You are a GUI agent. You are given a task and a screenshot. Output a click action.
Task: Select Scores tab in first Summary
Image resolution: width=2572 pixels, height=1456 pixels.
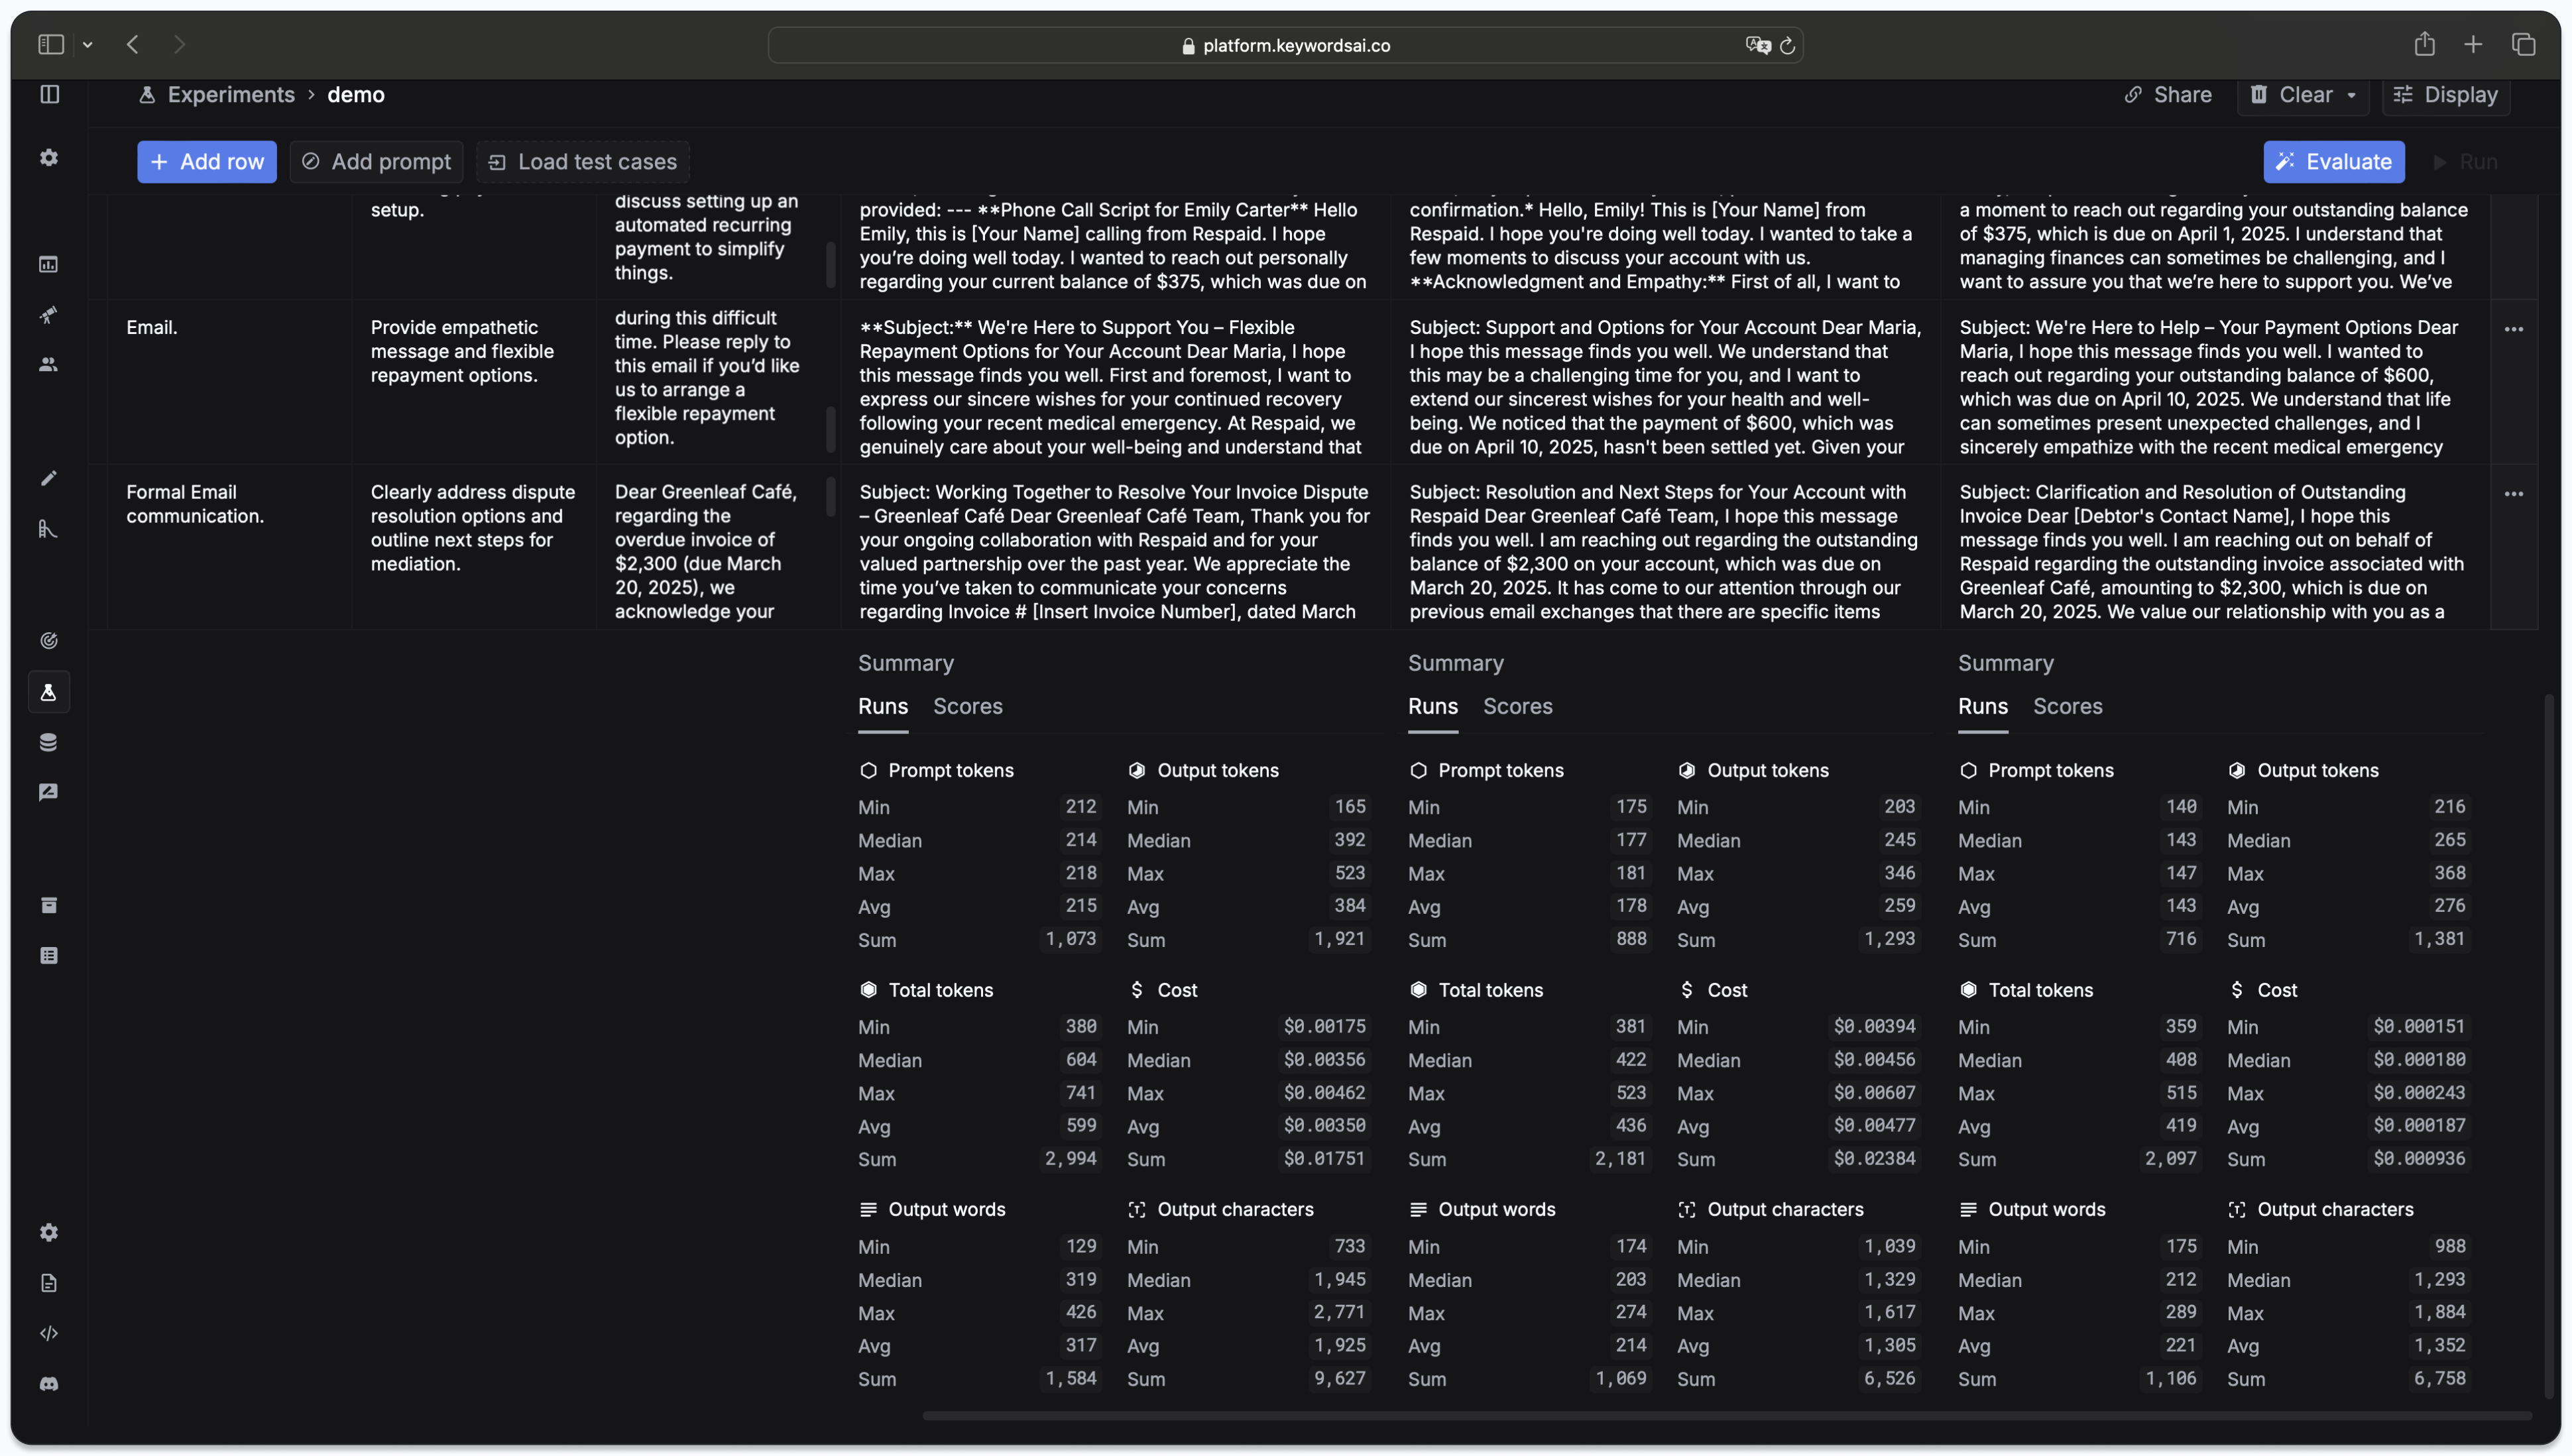click(967, 706)
